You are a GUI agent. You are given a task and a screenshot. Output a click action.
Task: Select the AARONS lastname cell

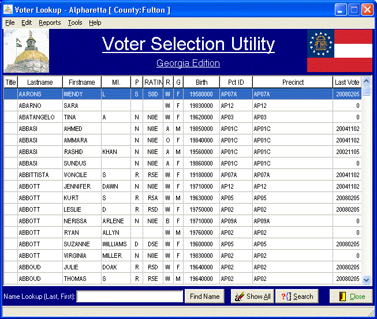pos(40,94)
